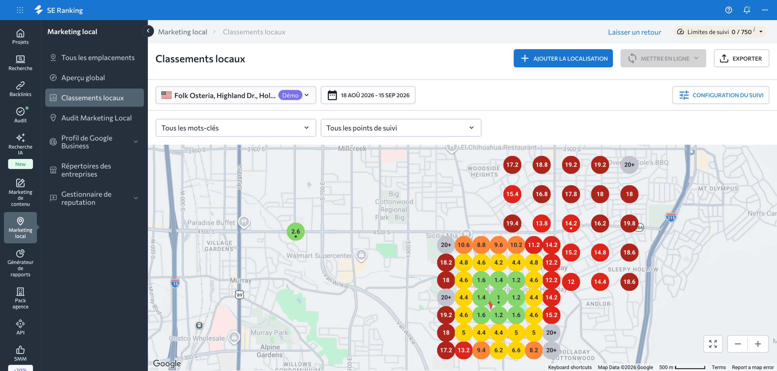Open Audit Marketing Local
This screenshot has width=777, height=371.
pos(94,118)
